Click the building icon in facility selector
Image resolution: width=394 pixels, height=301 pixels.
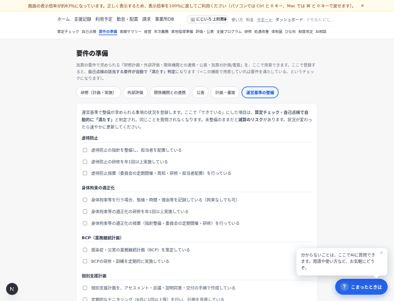point(193,19)
